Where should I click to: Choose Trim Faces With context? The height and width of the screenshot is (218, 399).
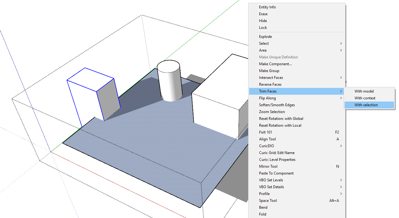point(365,98)
